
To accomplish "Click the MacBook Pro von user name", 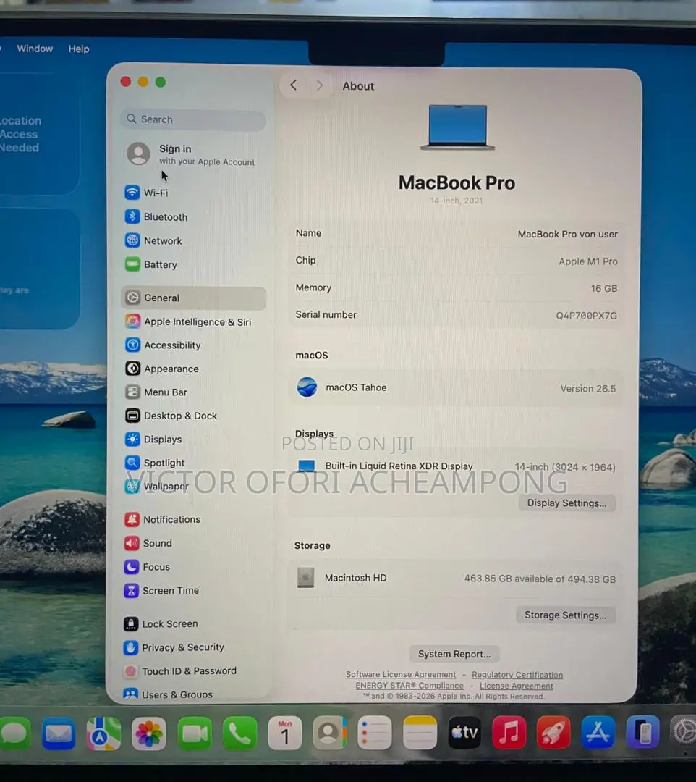I will (x=567, y=234).
